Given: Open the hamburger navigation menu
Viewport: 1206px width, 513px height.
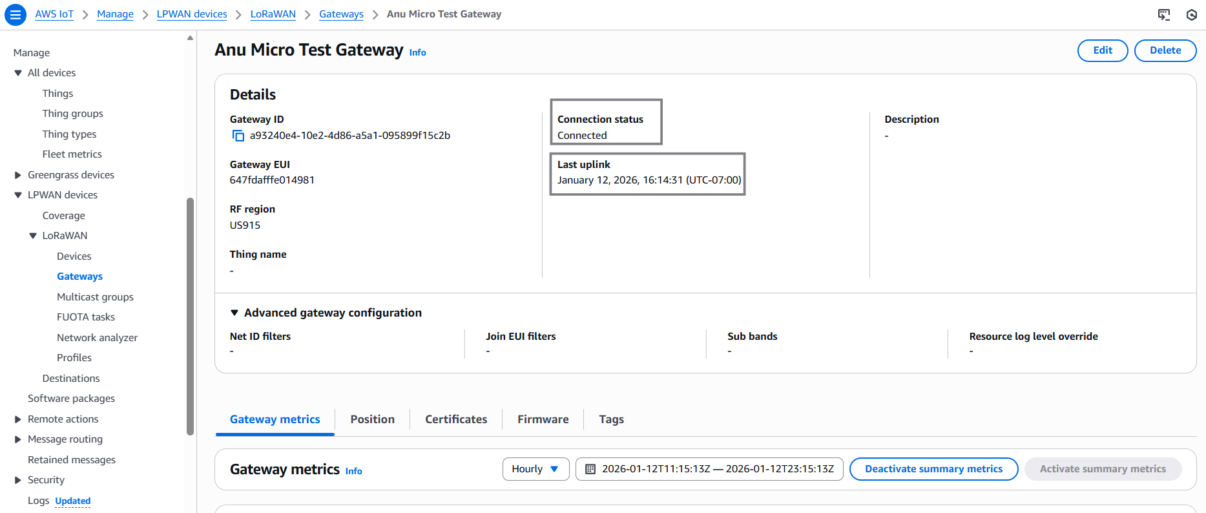Looking at the screenshot, I should 16,14.
